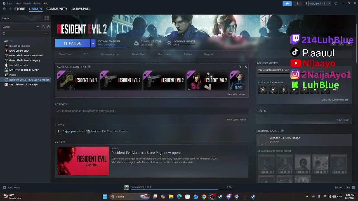This screenshot has height=201, width=358.
Task: Collapse the ALL games category
Action: [x=3, y=41]
